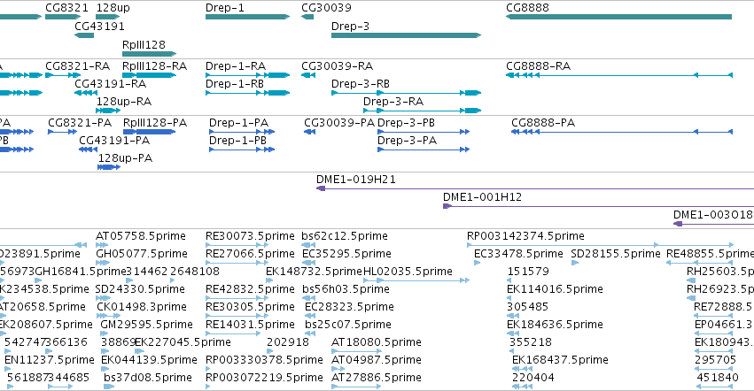Select the RpIII128-PA protein glyph

(x=150, y=132)
